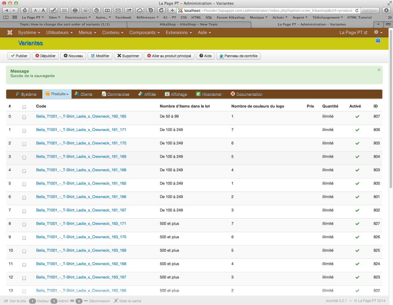Click the Dépublier button
Image resolution: width=393 pixels, height=305 pixels.
(x=45, y=56)
